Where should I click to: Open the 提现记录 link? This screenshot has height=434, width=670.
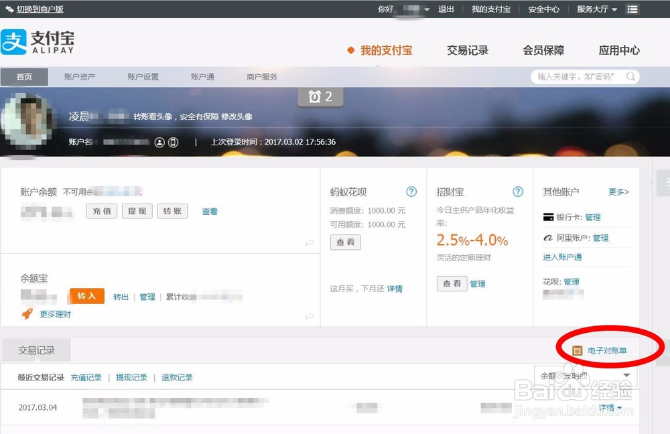131,378
